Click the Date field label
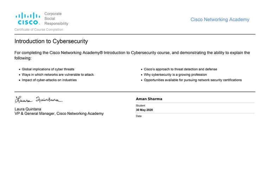The width and height of the screenshot is (270, 191). pos(139,116)
